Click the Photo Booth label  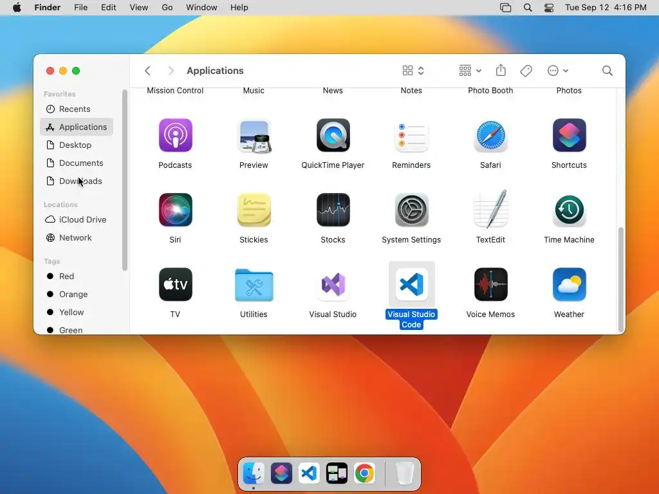tap(490, 90)
